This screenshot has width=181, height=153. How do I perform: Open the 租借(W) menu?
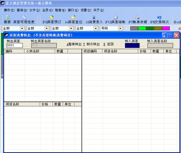click(x=60, y=10)
